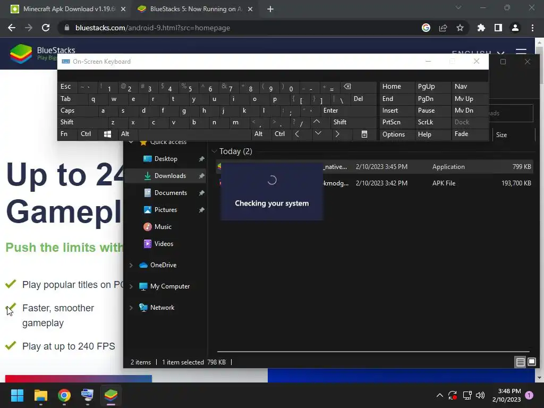Open the BlueStacks site hamburger menu
544x408 pixels.
click(x=521, y=53)
